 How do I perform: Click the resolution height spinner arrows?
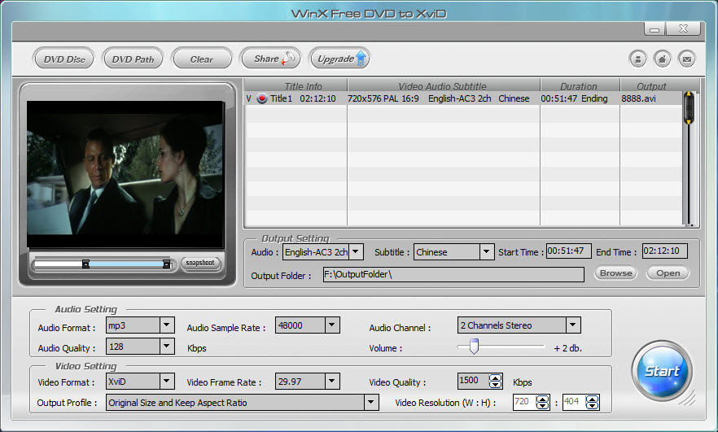coord(592,402)
